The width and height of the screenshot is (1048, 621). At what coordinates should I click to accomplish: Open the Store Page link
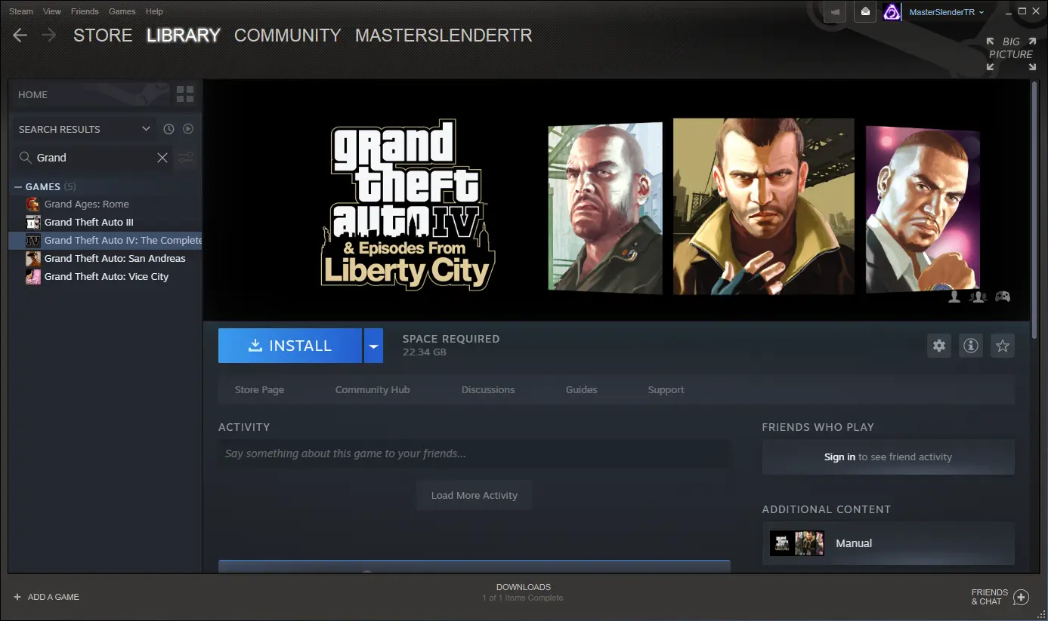tap(259, 389)
